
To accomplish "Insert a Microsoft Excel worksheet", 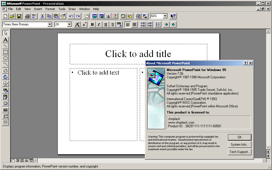I will pos(101,16).
